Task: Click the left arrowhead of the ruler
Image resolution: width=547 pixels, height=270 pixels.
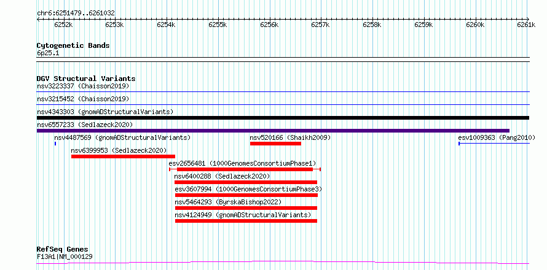Action: click(38, 19)
